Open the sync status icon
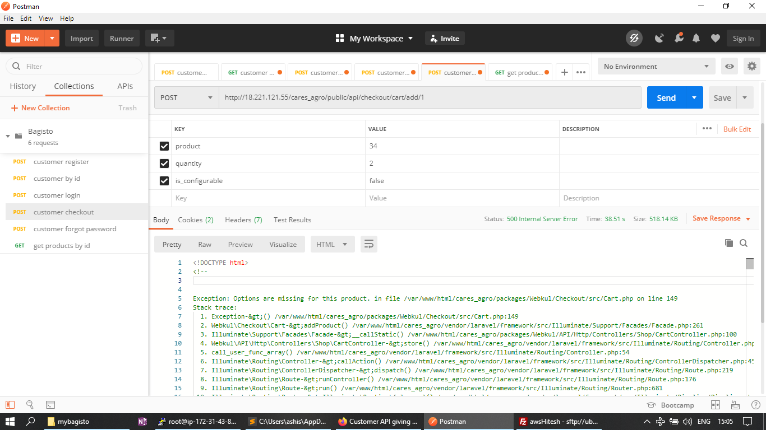The width and height of the screenshot is (766, 430). click(634, 38)
